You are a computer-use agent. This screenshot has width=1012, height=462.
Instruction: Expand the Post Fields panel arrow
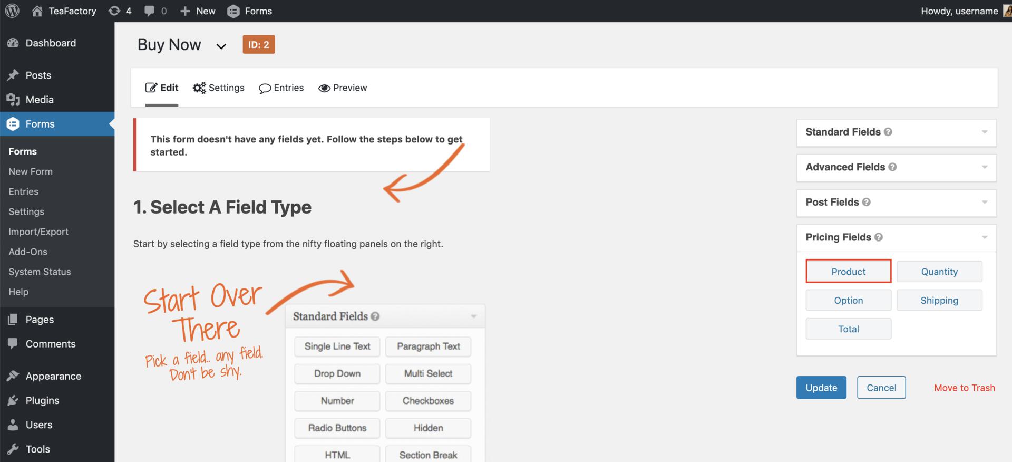(x=985, y=203)
